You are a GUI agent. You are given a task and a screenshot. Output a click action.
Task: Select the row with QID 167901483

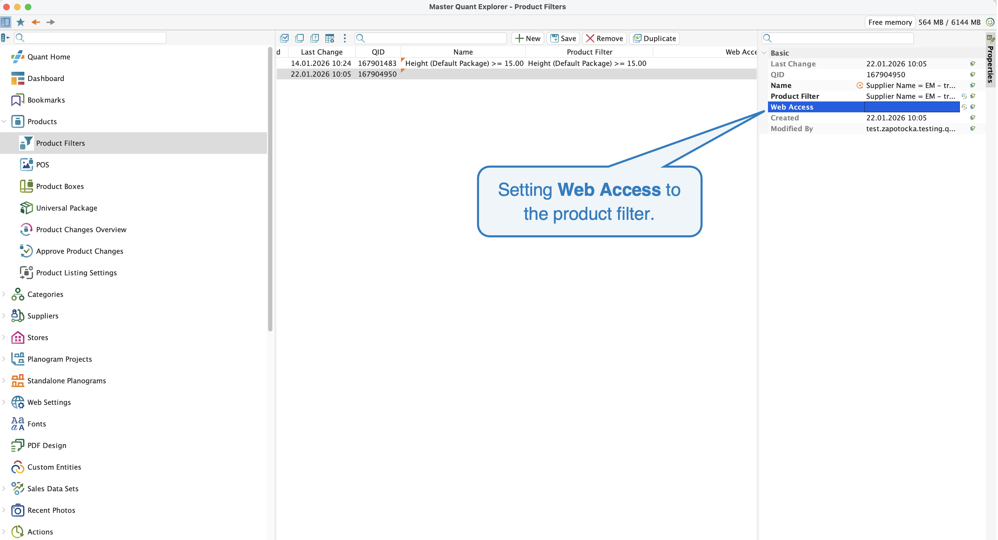(517, 63)
